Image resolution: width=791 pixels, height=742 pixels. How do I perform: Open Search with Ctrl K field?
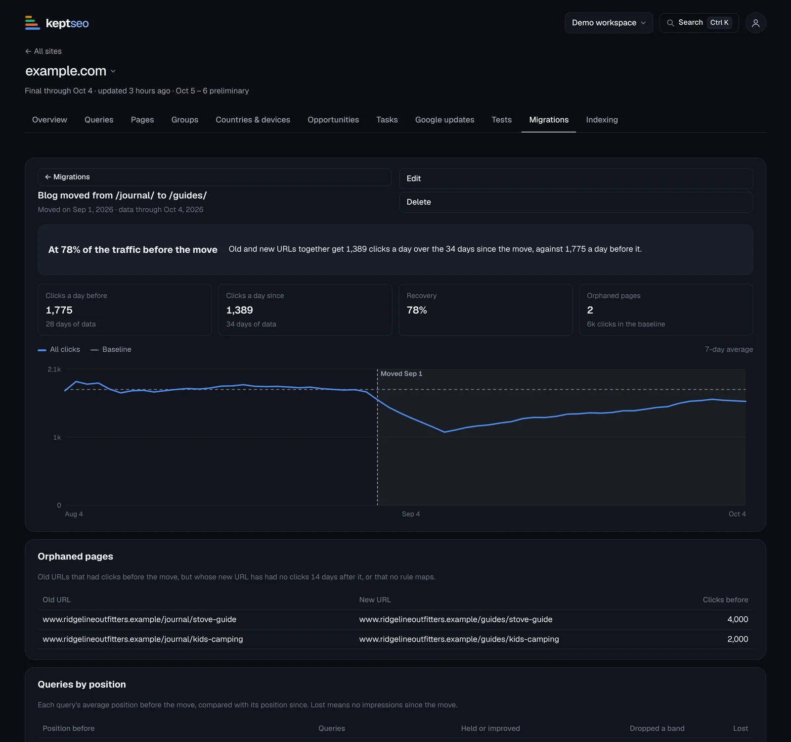(699, 23)
